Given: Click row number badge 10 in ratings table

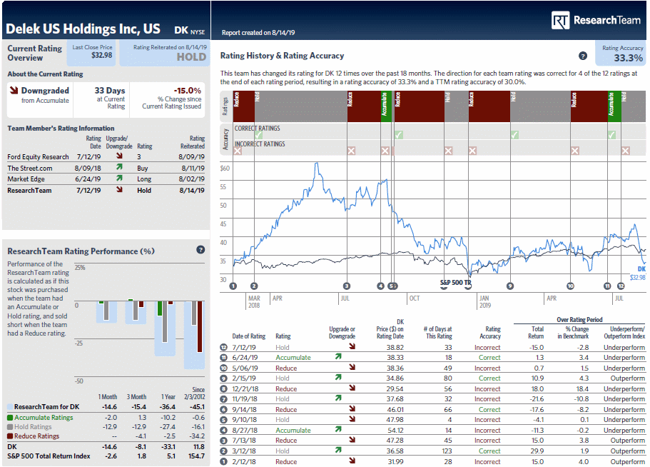Looking at the screenshot, I should 224,368.
